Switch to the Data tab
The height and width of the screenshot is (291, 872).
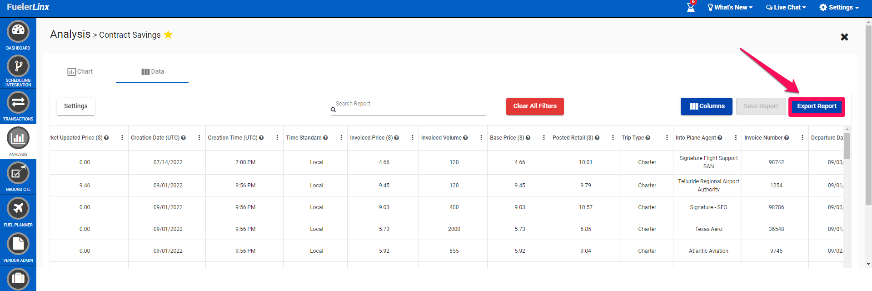152,71
